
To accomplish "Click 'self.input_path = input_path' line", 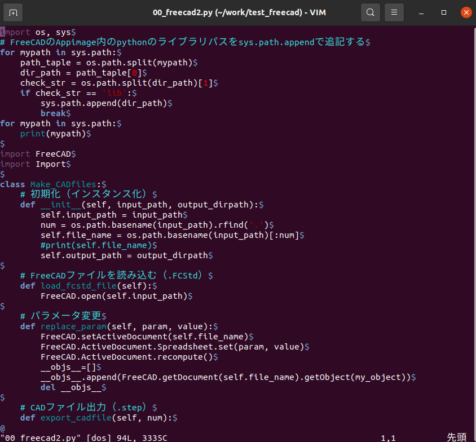I will click(x=114, y=215).
